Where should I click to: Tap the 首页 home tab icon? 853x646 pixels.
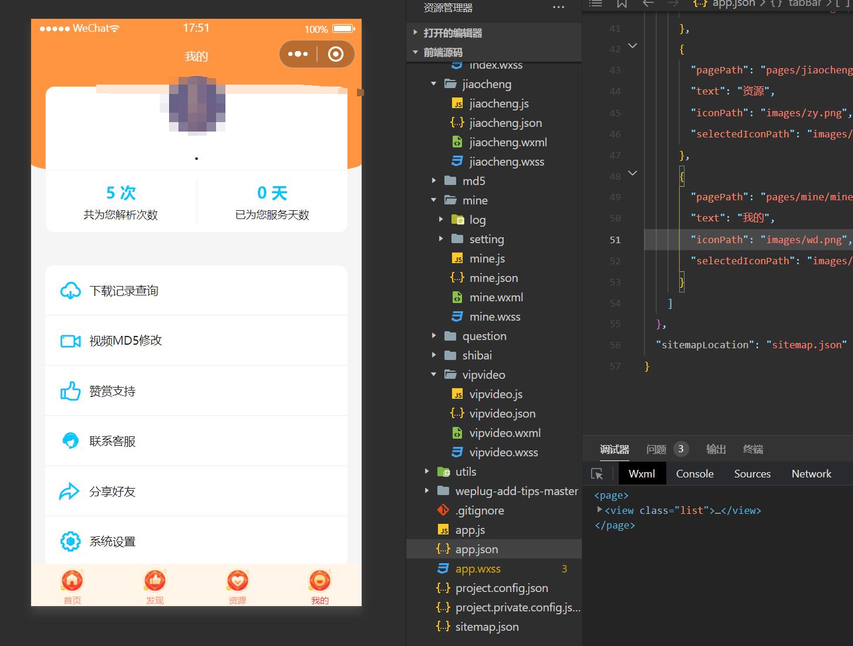point(72,581)
